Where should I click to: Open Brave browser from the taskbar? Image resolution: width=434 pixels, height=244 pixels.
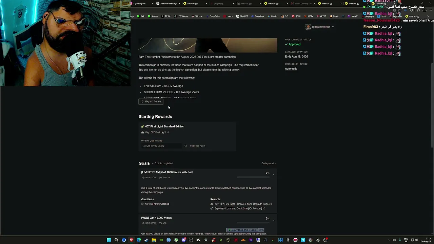tap(131, 240)
